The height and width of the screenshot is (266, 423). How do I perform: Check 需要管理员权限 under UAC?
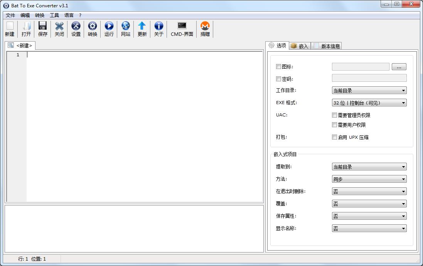coord(335,115)
